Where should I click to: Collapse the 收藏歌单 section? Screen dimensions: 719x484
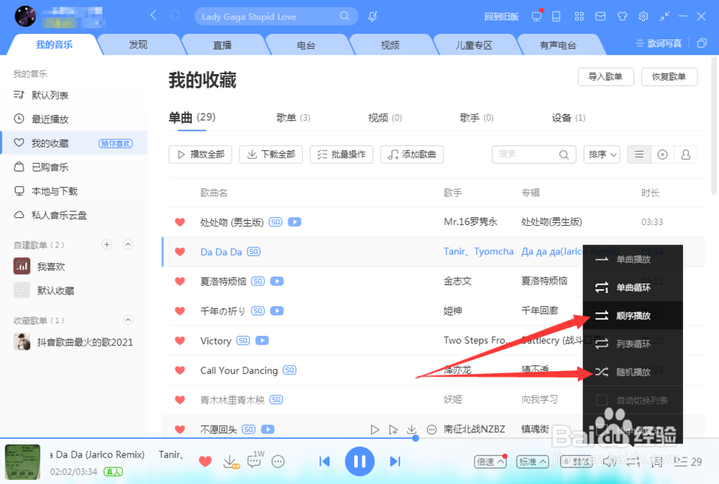[x=128, y=320]
